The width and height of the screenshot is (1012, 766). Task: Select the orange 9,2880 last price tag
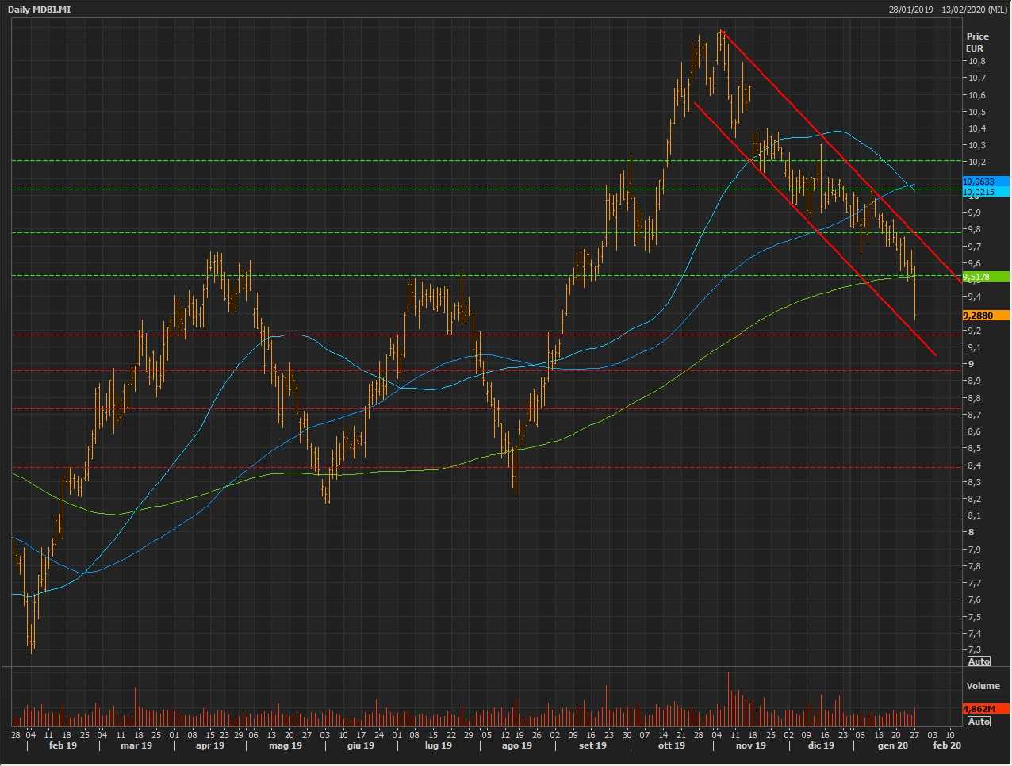(986, 316)
